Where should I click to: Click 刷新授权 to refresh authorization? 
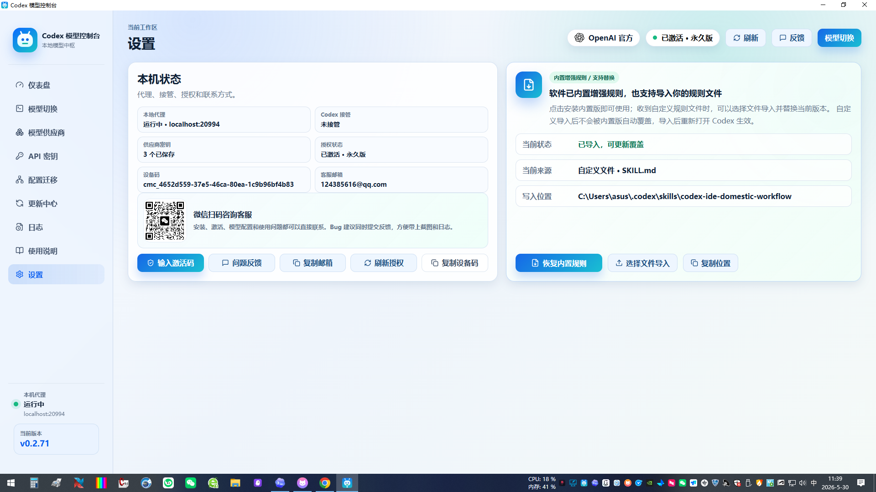384,263
